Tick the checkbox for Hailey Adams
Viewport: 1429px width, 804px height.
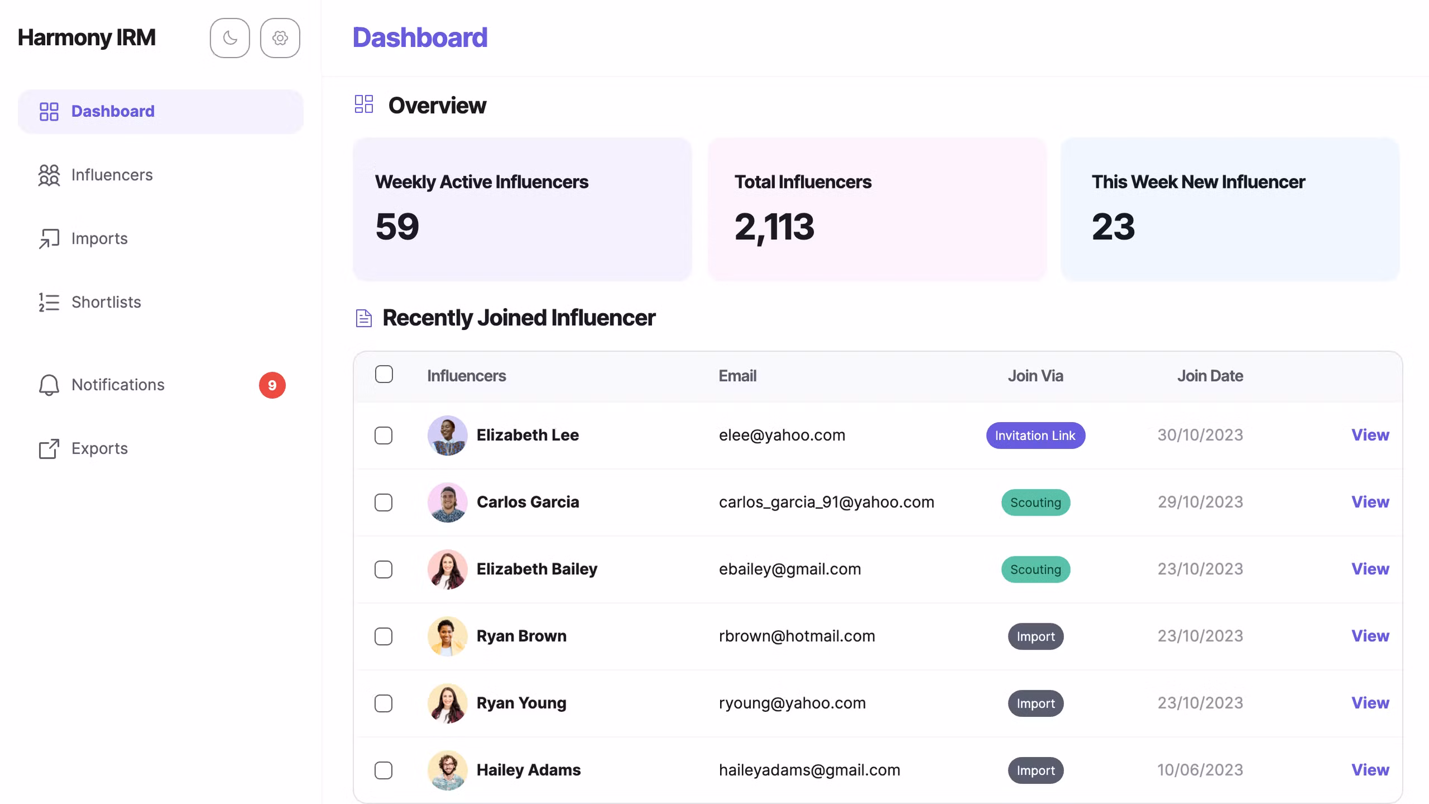tap(384, 770)
